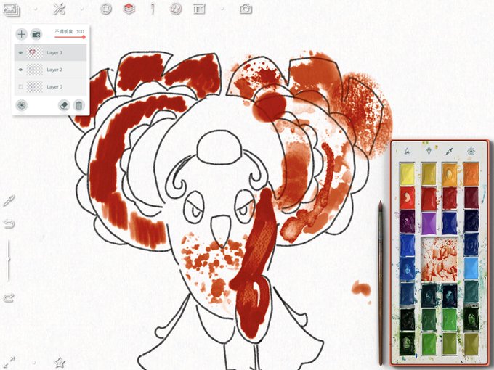Pick the deep violet paint pan
This screenshot has width=494, height=370.
tap(407, 222)
